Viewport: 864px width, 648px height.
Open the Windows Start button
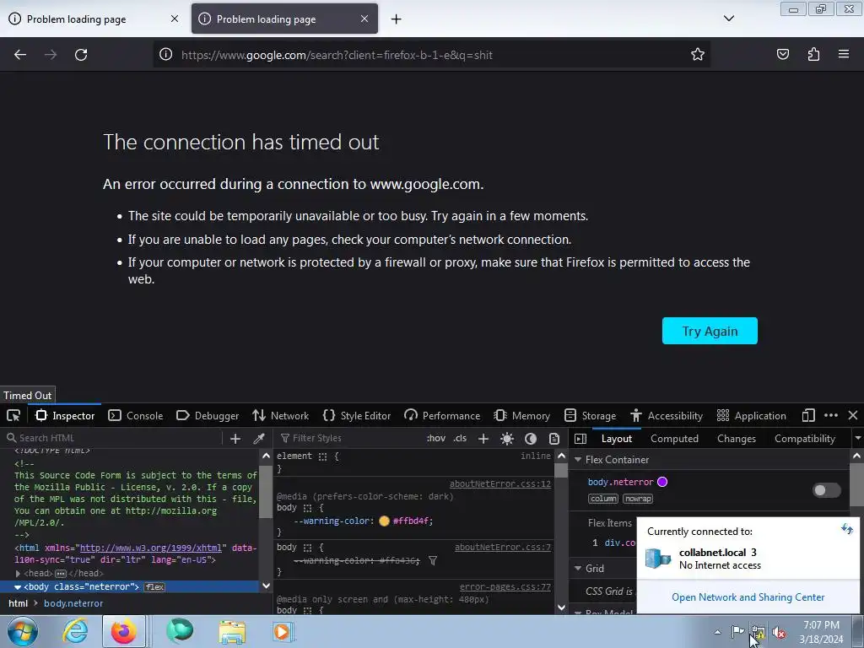[x=23, y=631]
